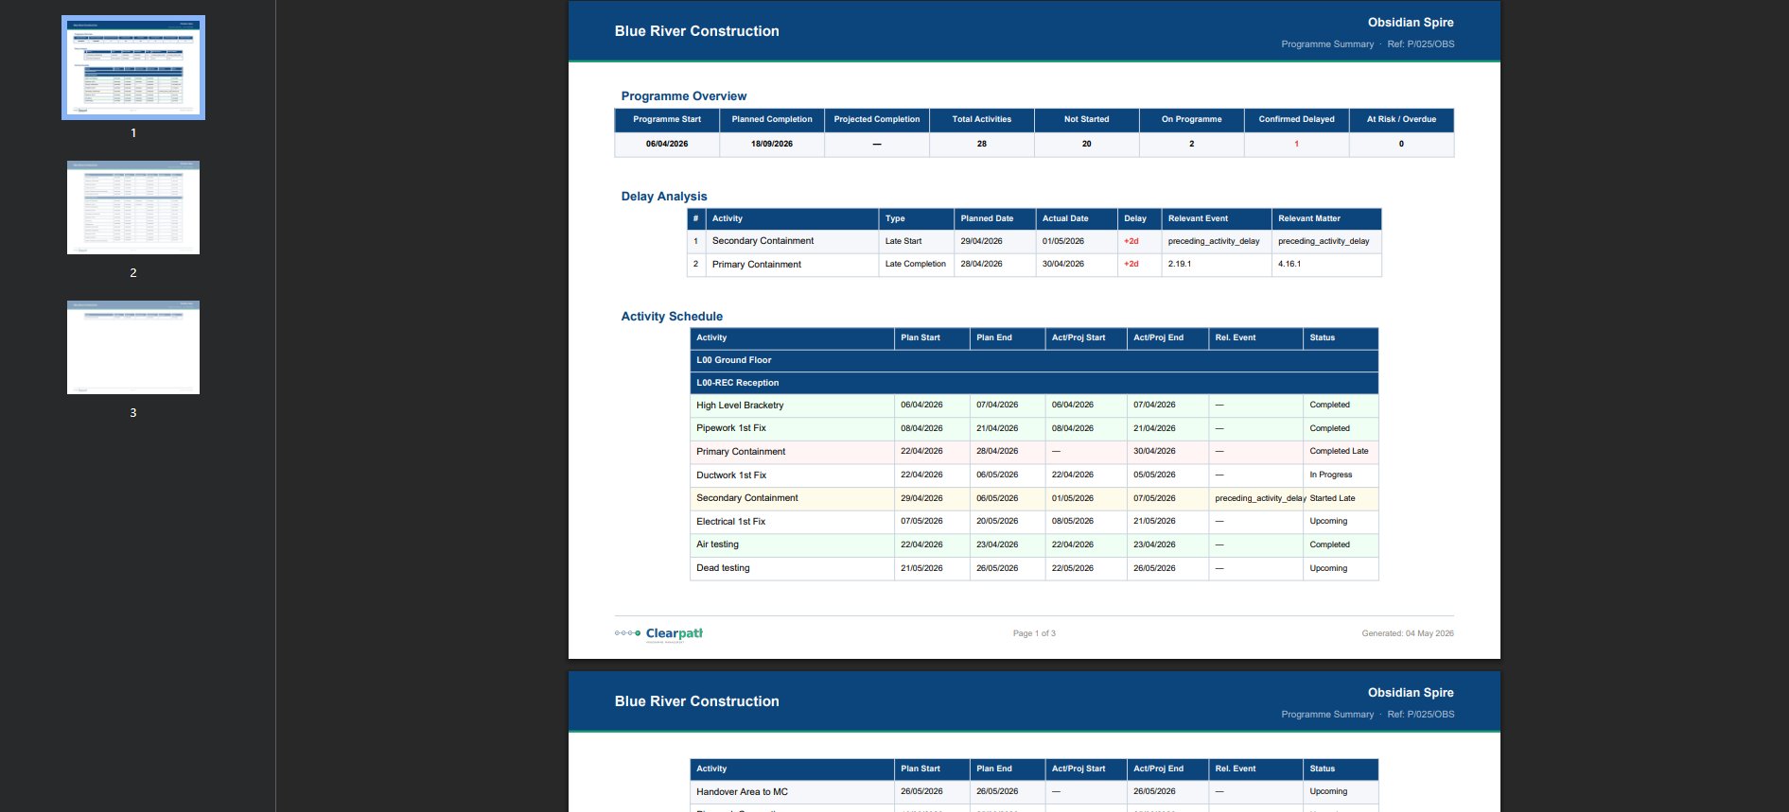Click the 'Projected Completion' column header
Viewport: 1789px width, 812px height.
877,120
